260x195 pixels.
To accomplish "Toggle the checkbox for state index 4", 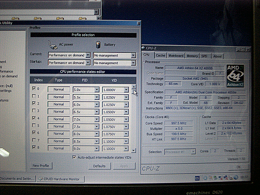I will (x=34, y=118).
